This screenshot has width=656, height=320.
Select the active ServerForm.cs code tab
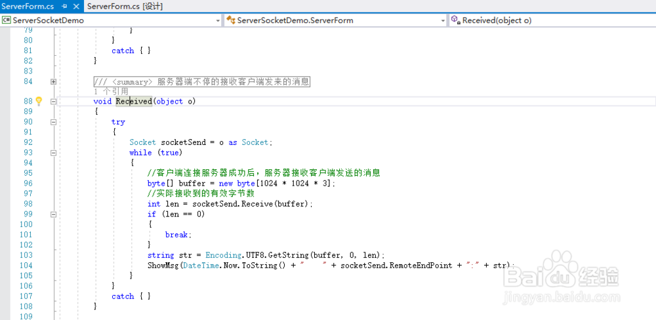click(x=28, y=7)
